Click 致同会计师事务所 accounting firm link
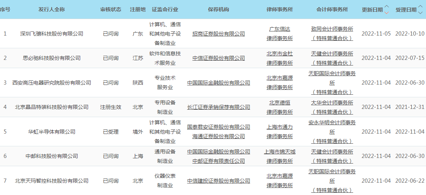Viewport: 426px width, 195px height. point(332,33)
